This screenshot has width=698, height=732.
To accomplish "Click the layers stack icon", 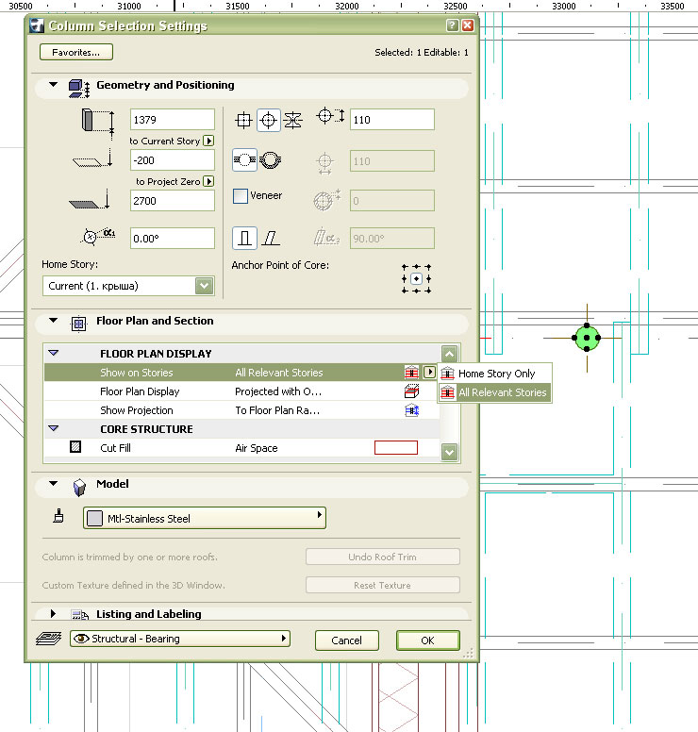I will (48, 639).
